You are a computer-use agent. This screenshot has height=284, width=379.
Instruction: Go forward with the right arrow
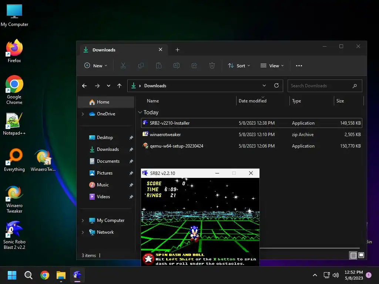point(97,86)
